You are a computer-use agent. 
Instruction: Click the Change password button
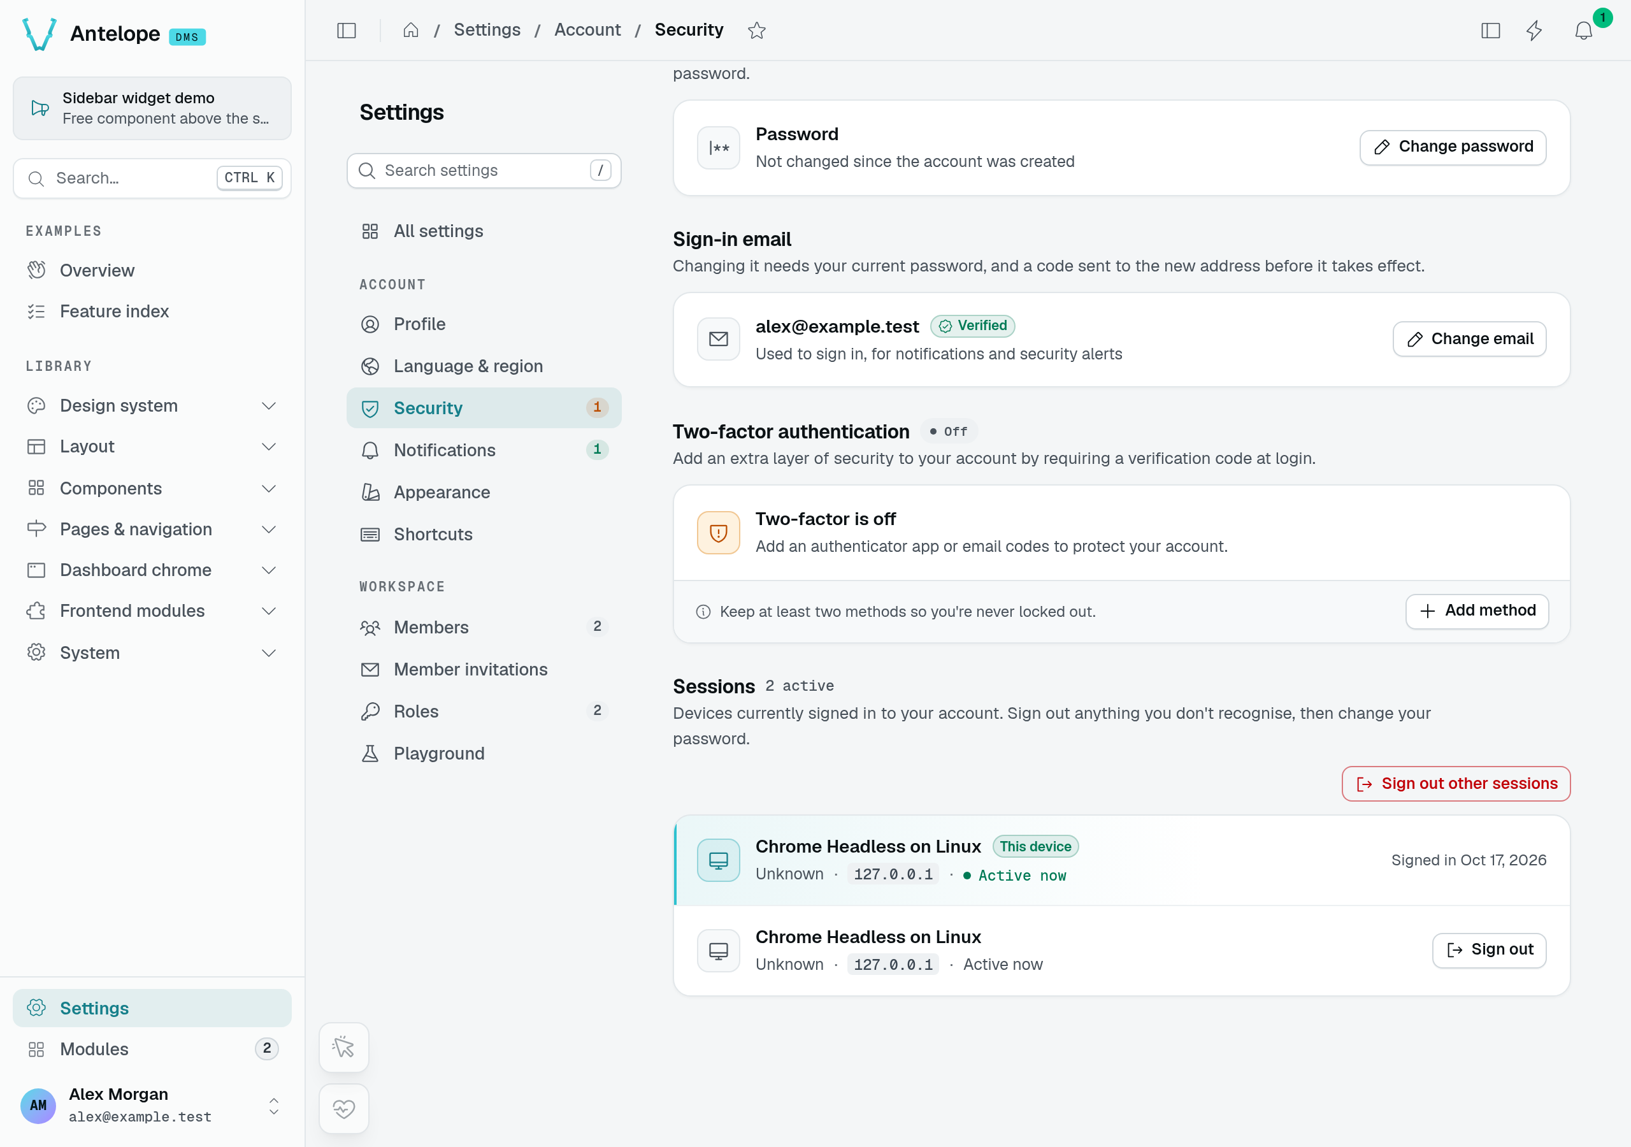pyautogui.click(x=1453, y=147)
